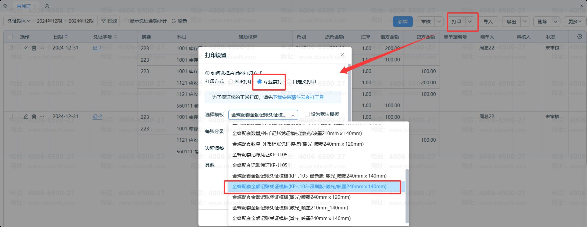The height and width of the screenshot is (227, 587).
Task: Click the home icon in tab bar
Action: (x=5, y=6)
